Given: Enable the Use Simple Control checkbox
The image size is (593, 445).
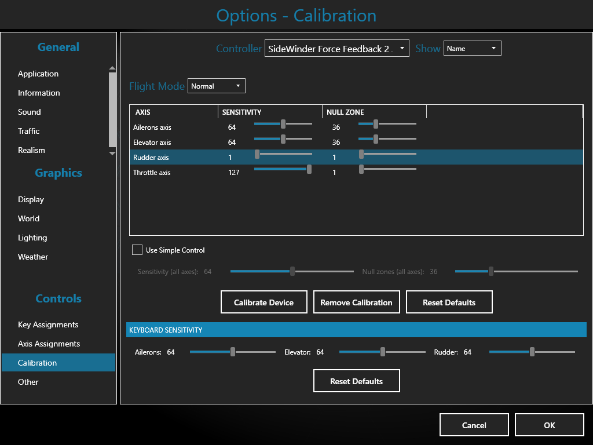Looking at the screenshot, I should pos(137,250).
